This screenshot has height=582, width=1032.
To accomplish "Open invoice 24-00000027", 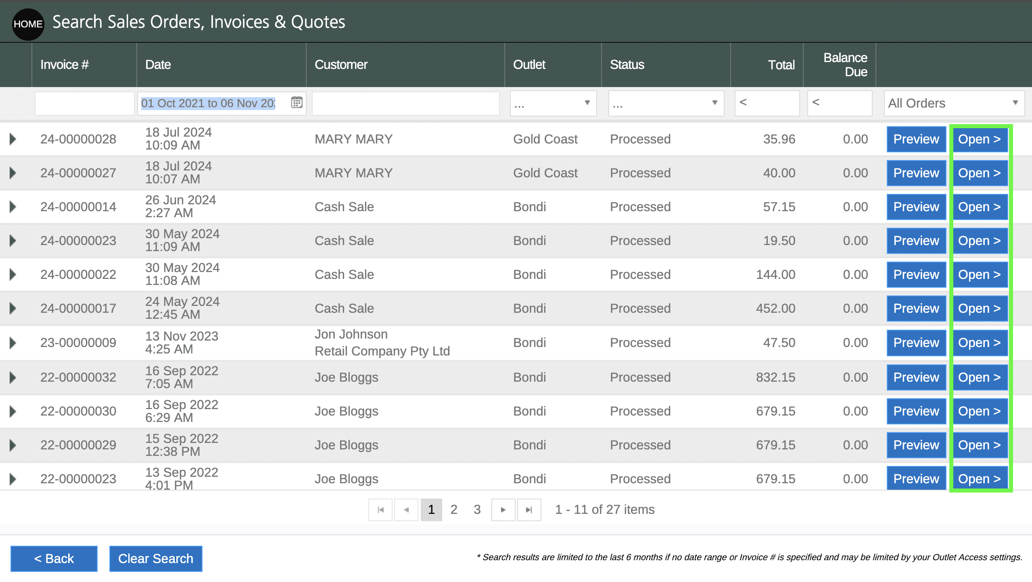I will coord(980,173).
